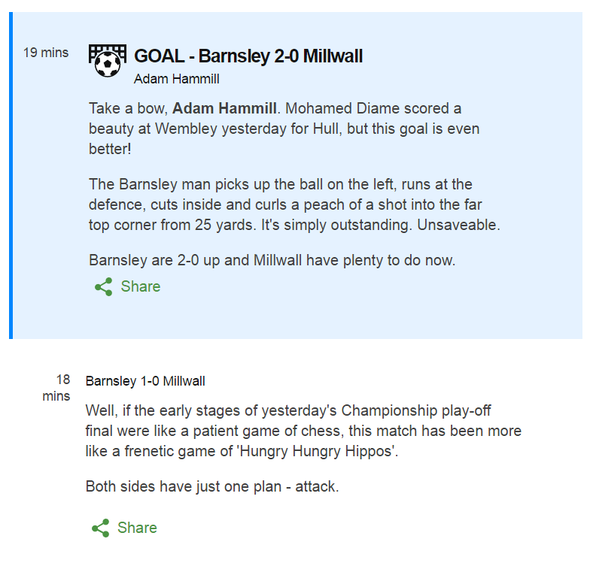The height and width of the screenshot is (563, 593).
Task: Click the share icon in the 19 mins post
Action: coord(104,287)
